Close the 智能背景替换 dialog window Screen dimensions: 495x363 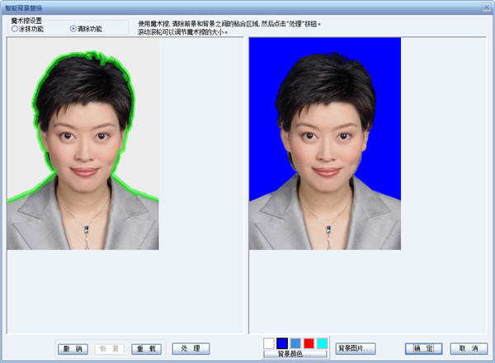[485, 5]
